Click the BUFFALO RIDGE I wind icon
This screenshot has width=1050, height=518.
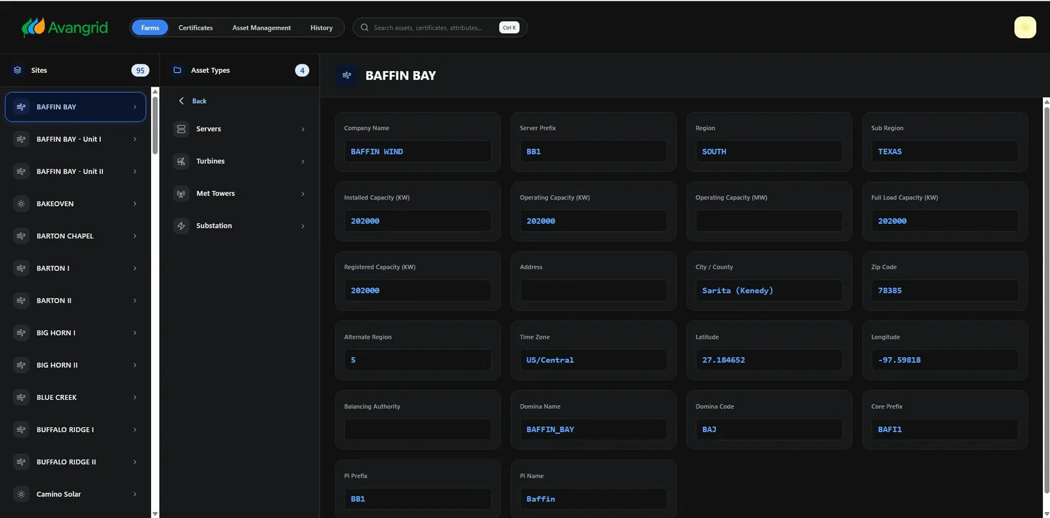(21, 429)
